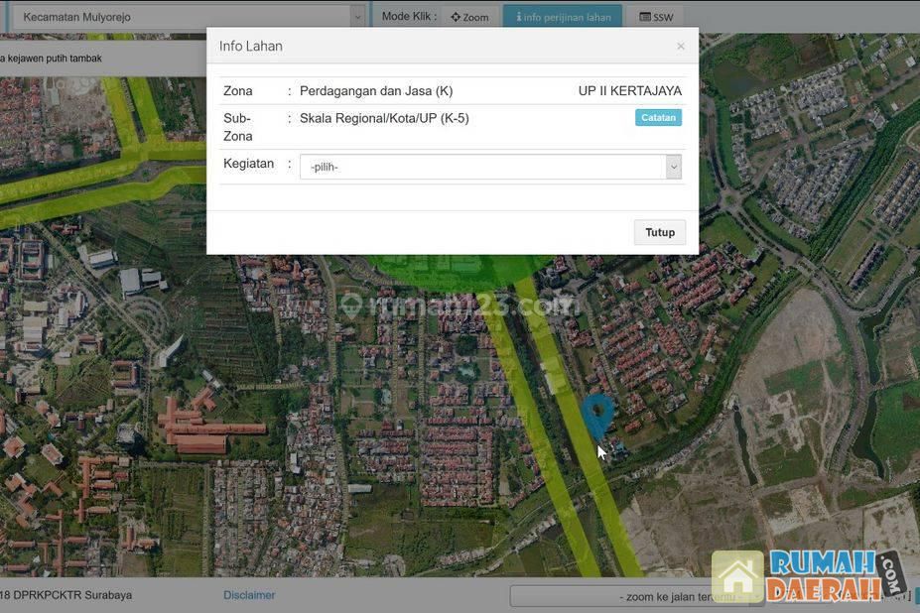Open the SSW mode button

pyautogui.click(x=656, y=17)
